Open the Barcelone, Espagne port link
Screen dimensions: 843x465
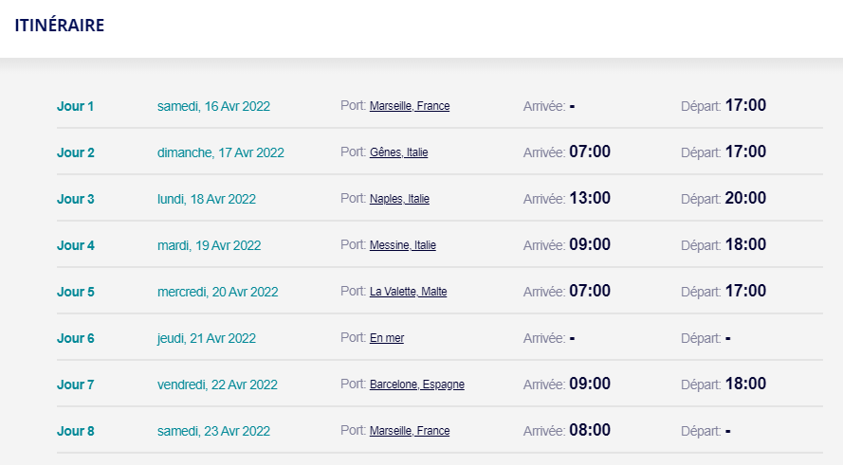(417, 385)
